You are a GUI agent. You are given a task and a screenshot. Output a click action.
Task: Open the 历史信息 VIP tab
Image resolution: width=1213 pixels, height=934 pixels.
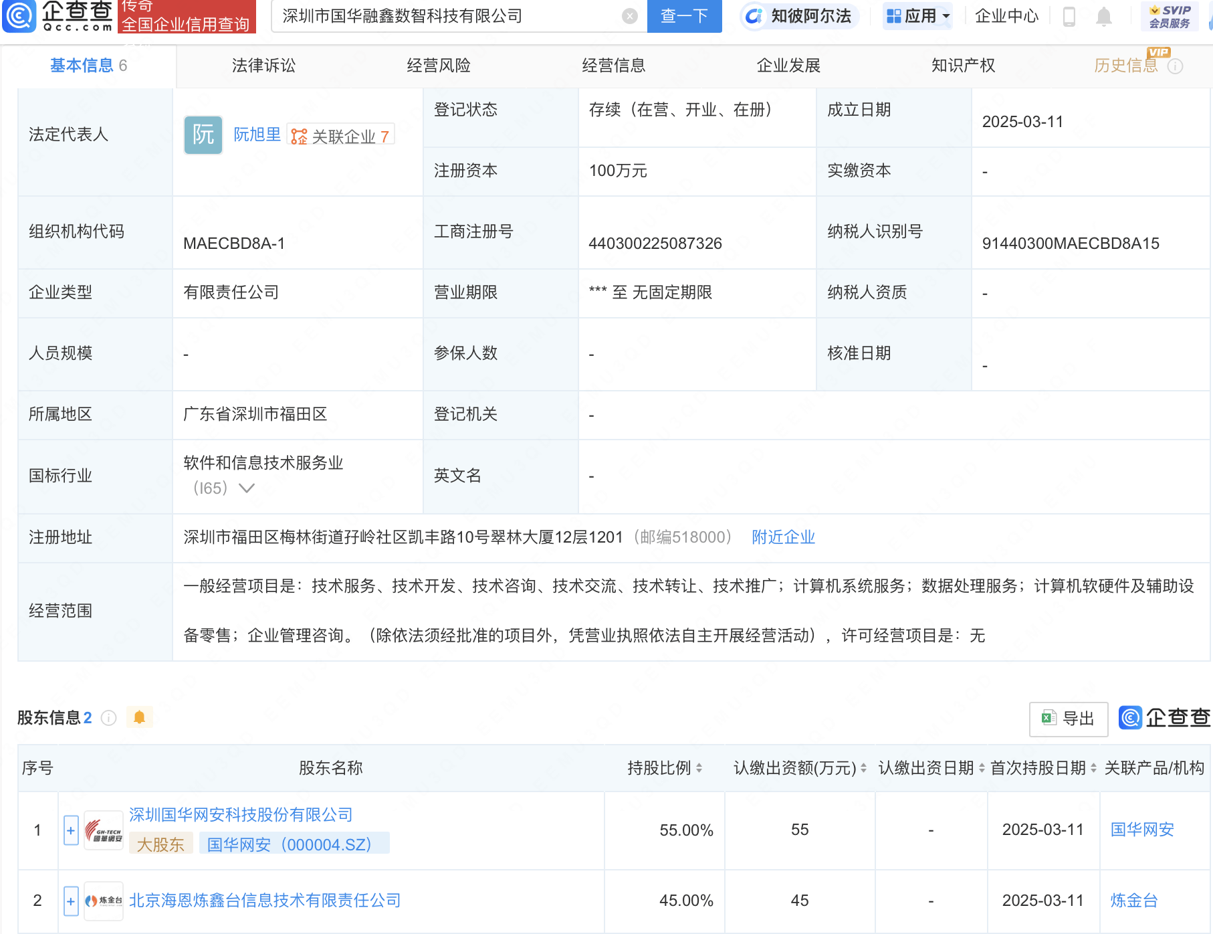click(1126, 66)
